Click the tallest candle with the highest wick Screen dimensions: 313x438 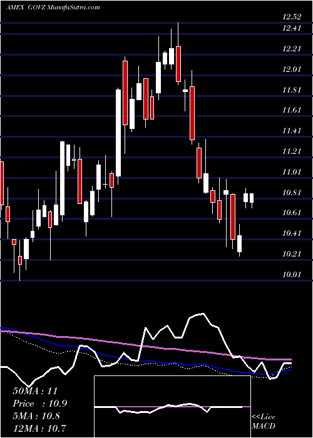[178, 54]
